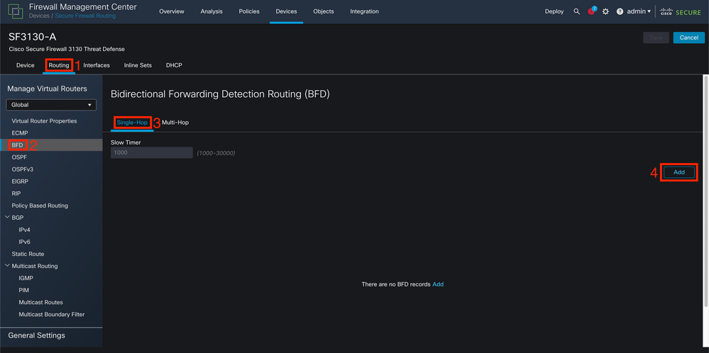Image resolution: width=709 pixels, height=353 pixels.
Task: Click the Add link in empty records message
Action: (438, 284)
